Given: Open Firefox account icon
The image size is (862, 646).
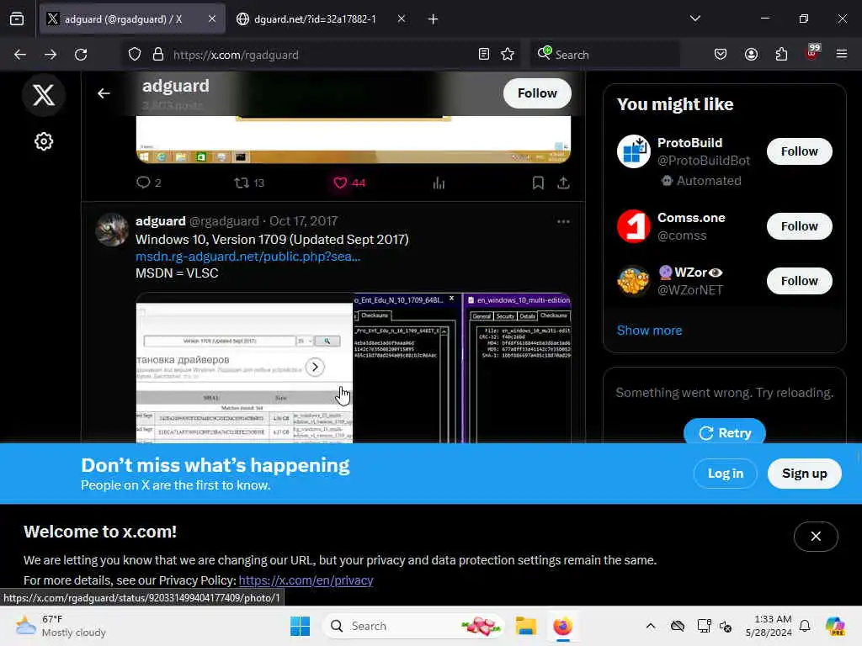Looking at the screenshot, I should (751, 55).
